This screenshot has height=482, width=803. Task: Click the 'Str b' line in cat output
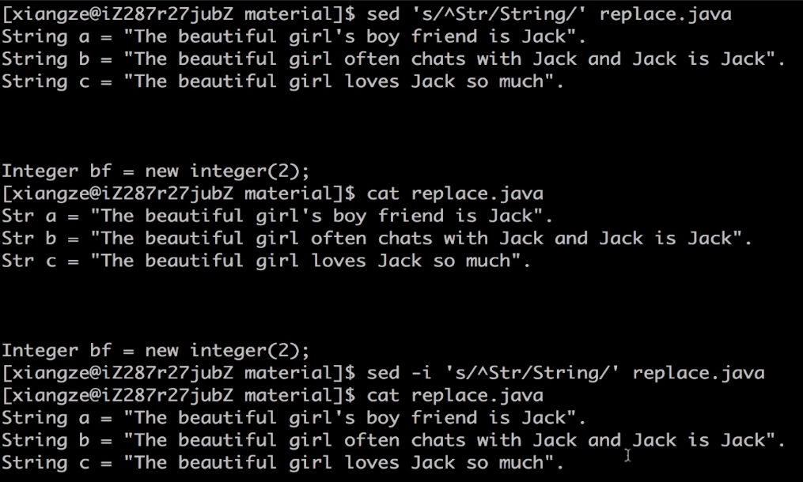[x=377, y=239]
